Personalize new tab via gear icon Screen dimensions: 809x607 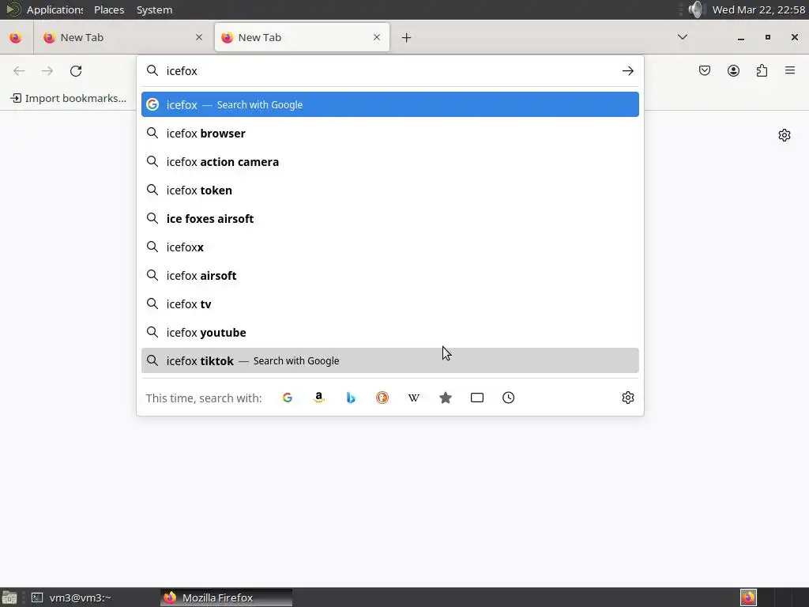coord(785,135)
